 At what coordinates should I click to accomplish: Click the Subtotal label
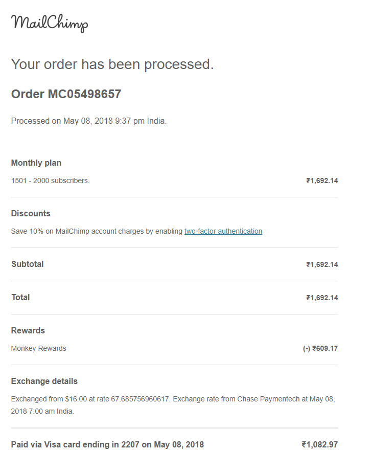[x=28, y=264]
